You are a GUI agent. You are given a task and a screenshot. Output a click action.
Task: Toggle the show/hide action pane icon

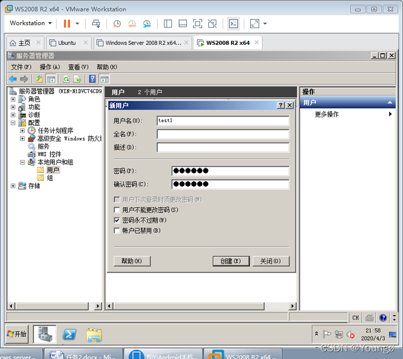(x=104, y=79)
